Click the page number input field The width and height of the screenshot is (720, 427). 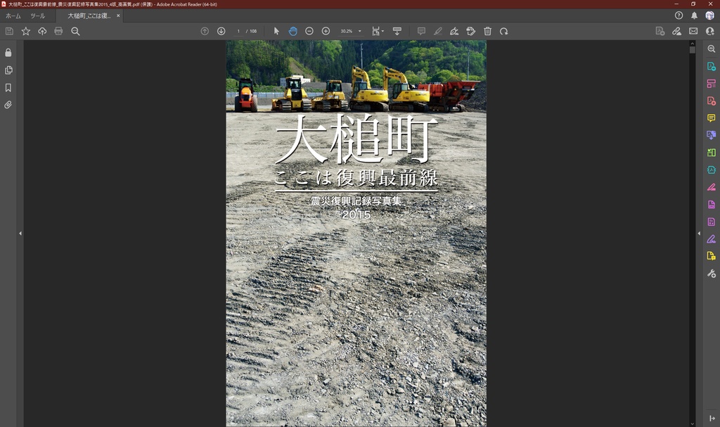(x=239, y=31)
